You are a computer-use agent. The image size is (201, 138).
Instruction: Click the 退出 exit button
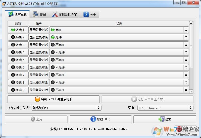[x=165, y=119]
